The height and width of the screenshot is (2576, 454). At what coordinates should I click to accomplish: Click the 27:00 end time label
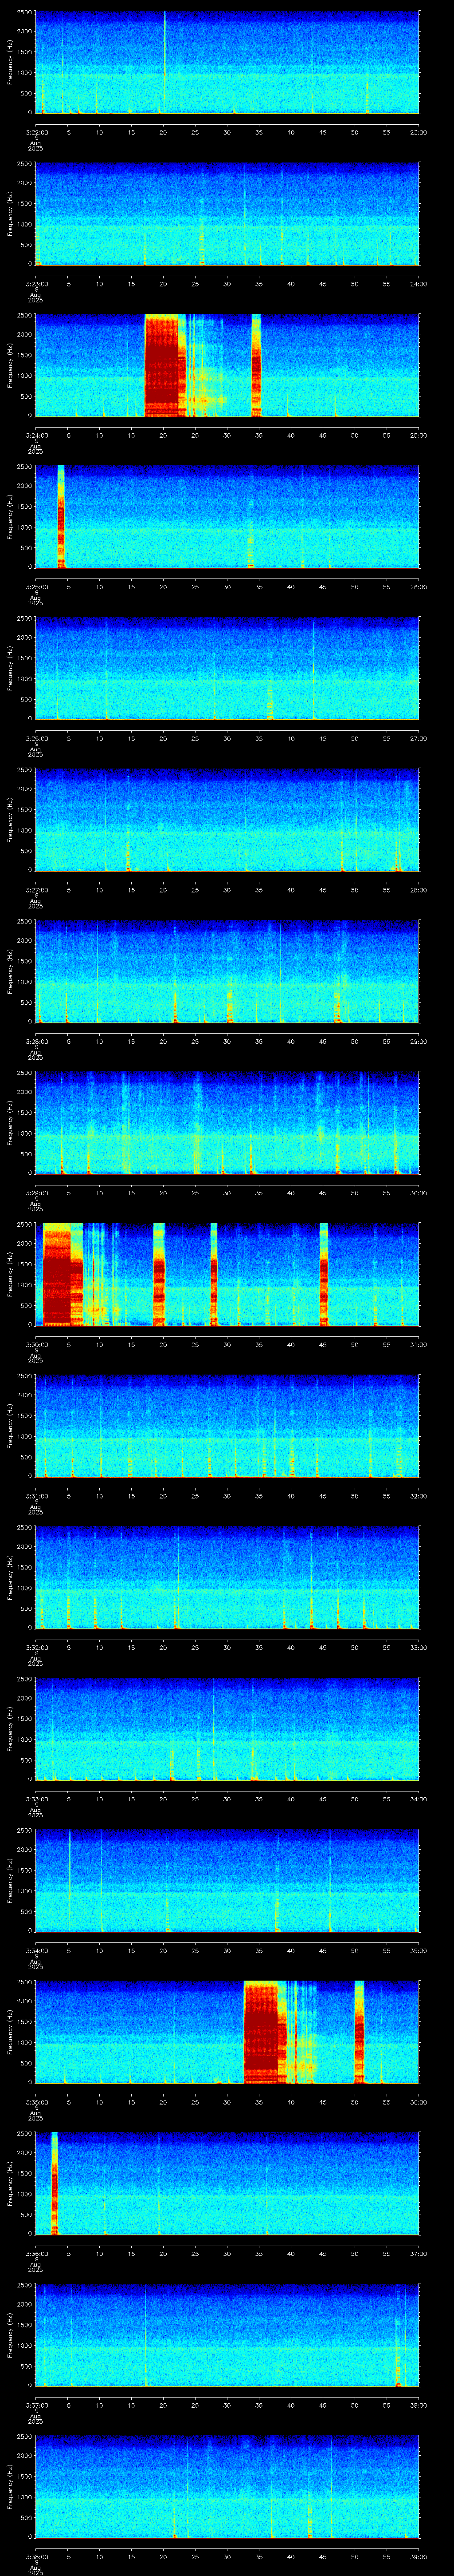tap(418, 738)
